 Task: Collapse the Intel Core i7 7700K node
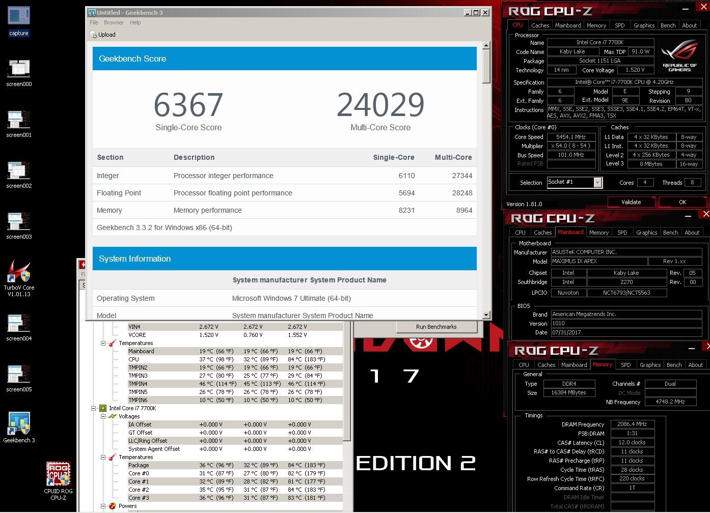pyautogui.click(x=94, y=408)
